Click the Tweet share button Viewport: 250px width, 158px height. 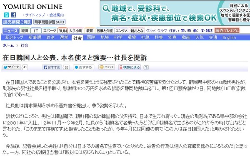pos(12,67)
